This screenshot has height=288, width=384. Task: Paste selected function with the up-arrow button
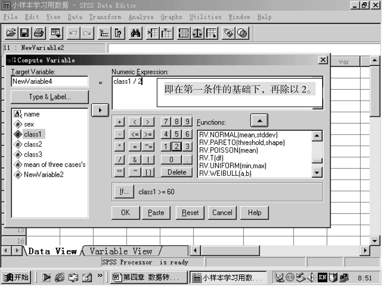259,120
